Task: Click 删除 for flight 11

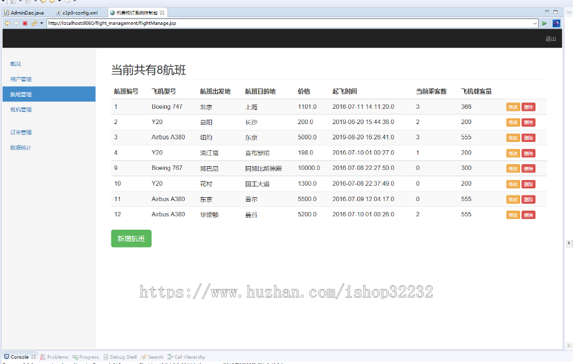Action: (x=528, y=200)
